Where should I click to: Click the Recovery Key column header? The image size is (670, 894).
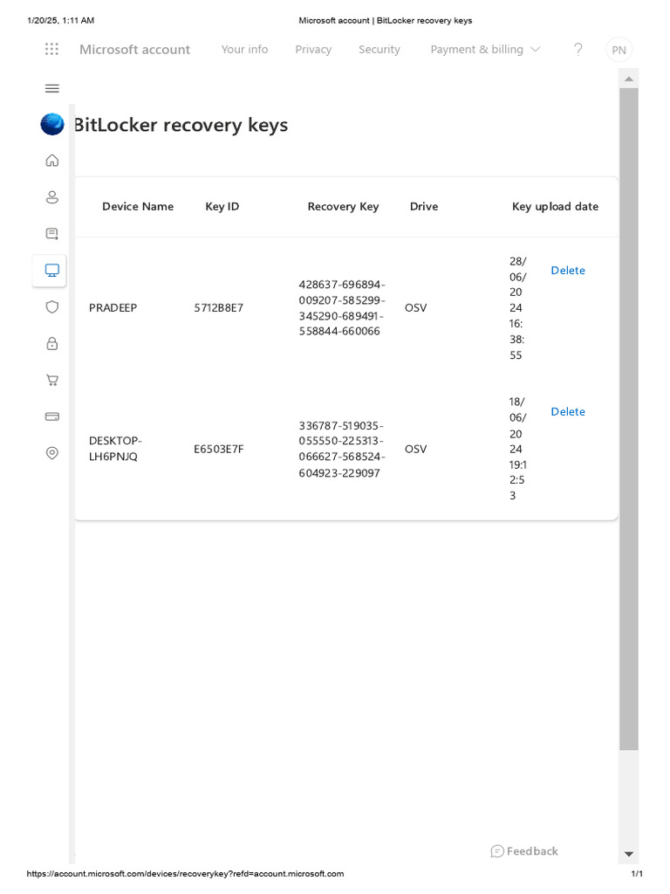(x=343, y=207)
